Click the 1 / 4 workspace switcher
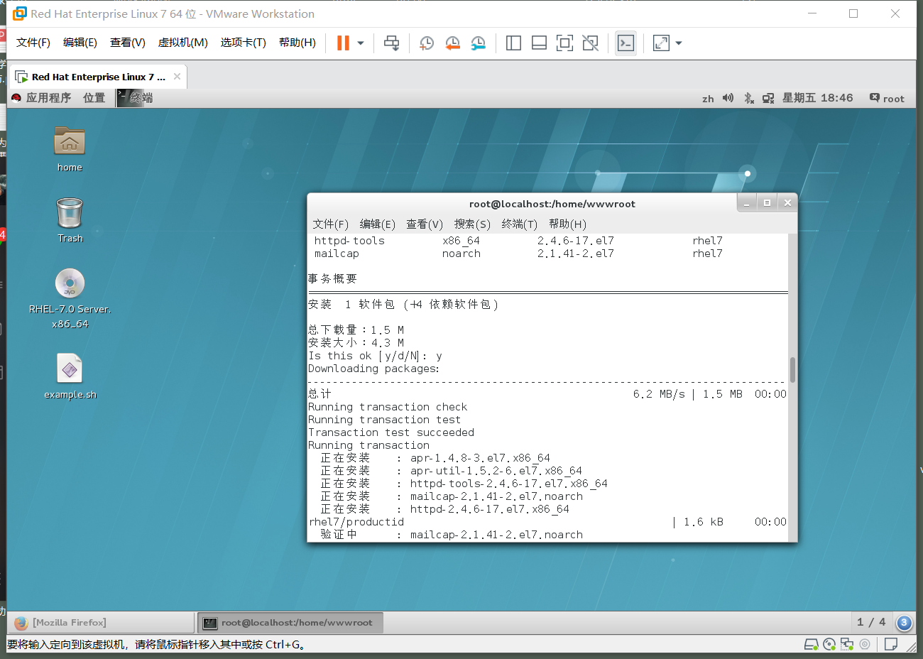This screenshot has width=923, height=659. coord(871,622)
